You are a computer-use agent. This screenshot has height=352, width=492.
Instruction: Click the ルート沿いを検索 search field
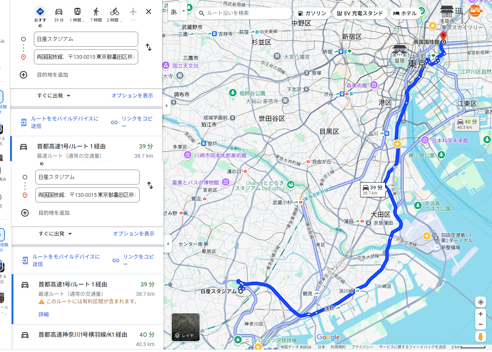pos(243,13)
